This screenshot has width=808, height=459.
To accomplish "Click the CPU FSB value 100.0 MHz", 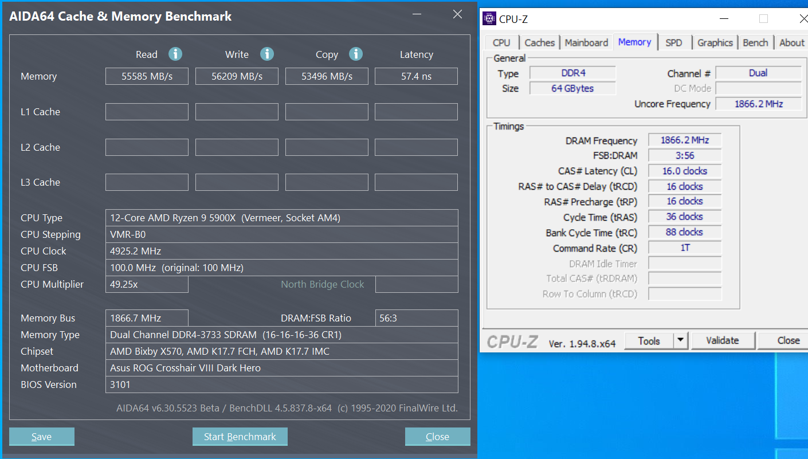I will coord(282,268).
